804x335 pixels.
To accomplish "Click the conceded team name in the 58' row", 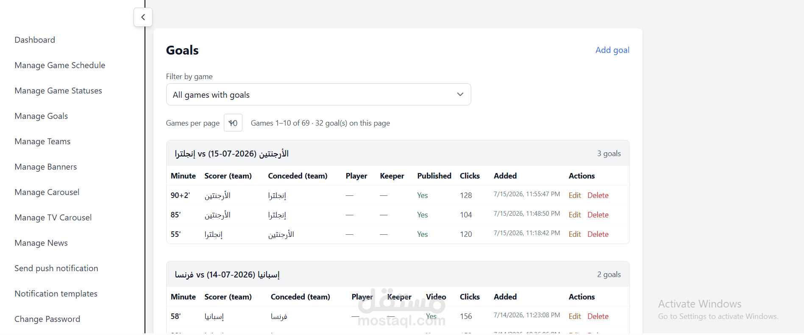I will point(279,316).
